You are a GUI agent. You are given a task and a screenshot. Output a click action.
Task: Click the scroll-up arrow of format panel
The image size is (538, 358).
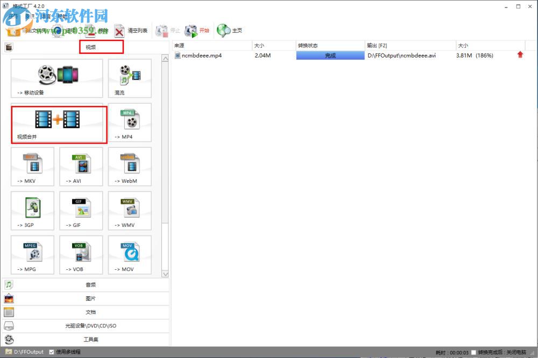165,58
